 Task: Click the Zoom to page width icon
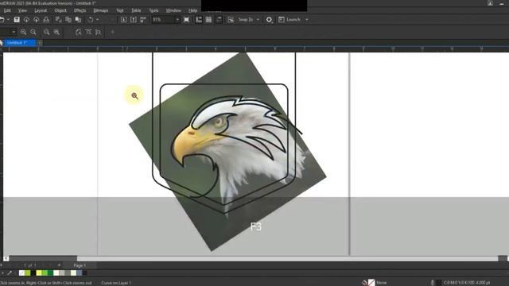coord(88,32)
